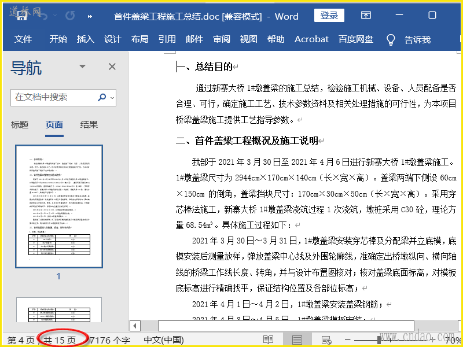Select page 1 thumbnail
Screen dimensions: 463x347
click(59, 206)
